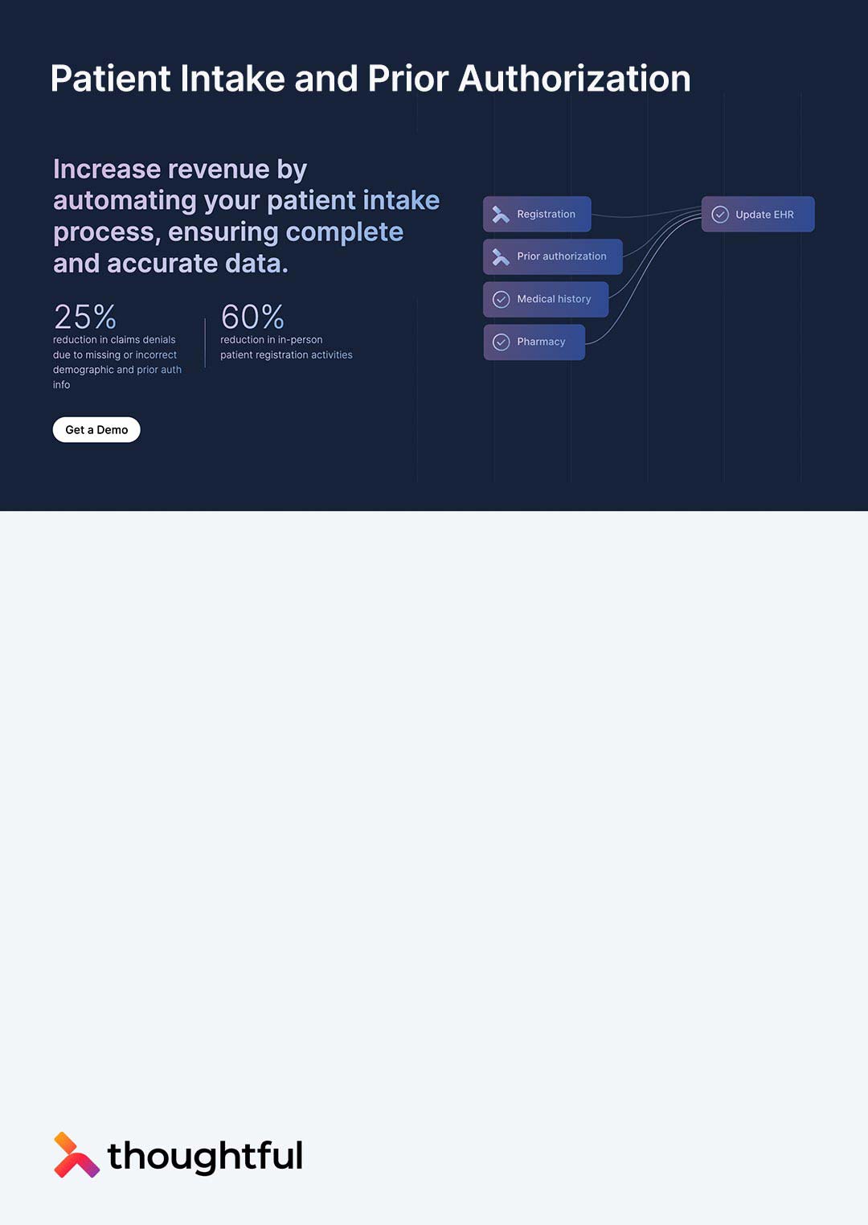Click the Get a Demo button

click(x=96, y=429)
